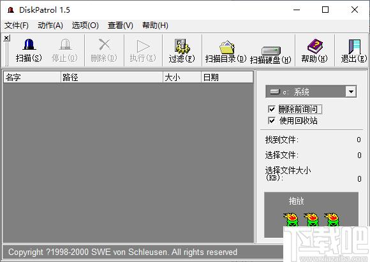370x262 pixels.
Task: Open the 文件(F) menu
Action: [17, 25]
